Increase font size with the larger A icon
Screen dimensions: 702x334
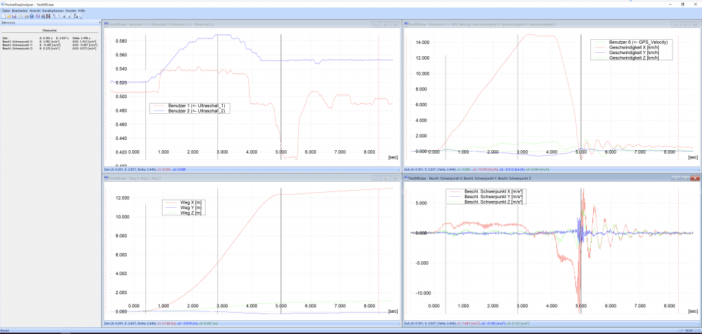pyautogui.click(x=63, y=16)
